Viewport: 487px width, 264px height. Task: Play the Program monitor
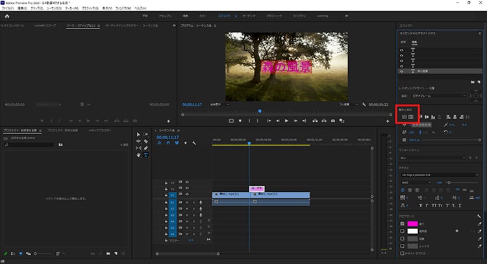click(x=286, y=121)
